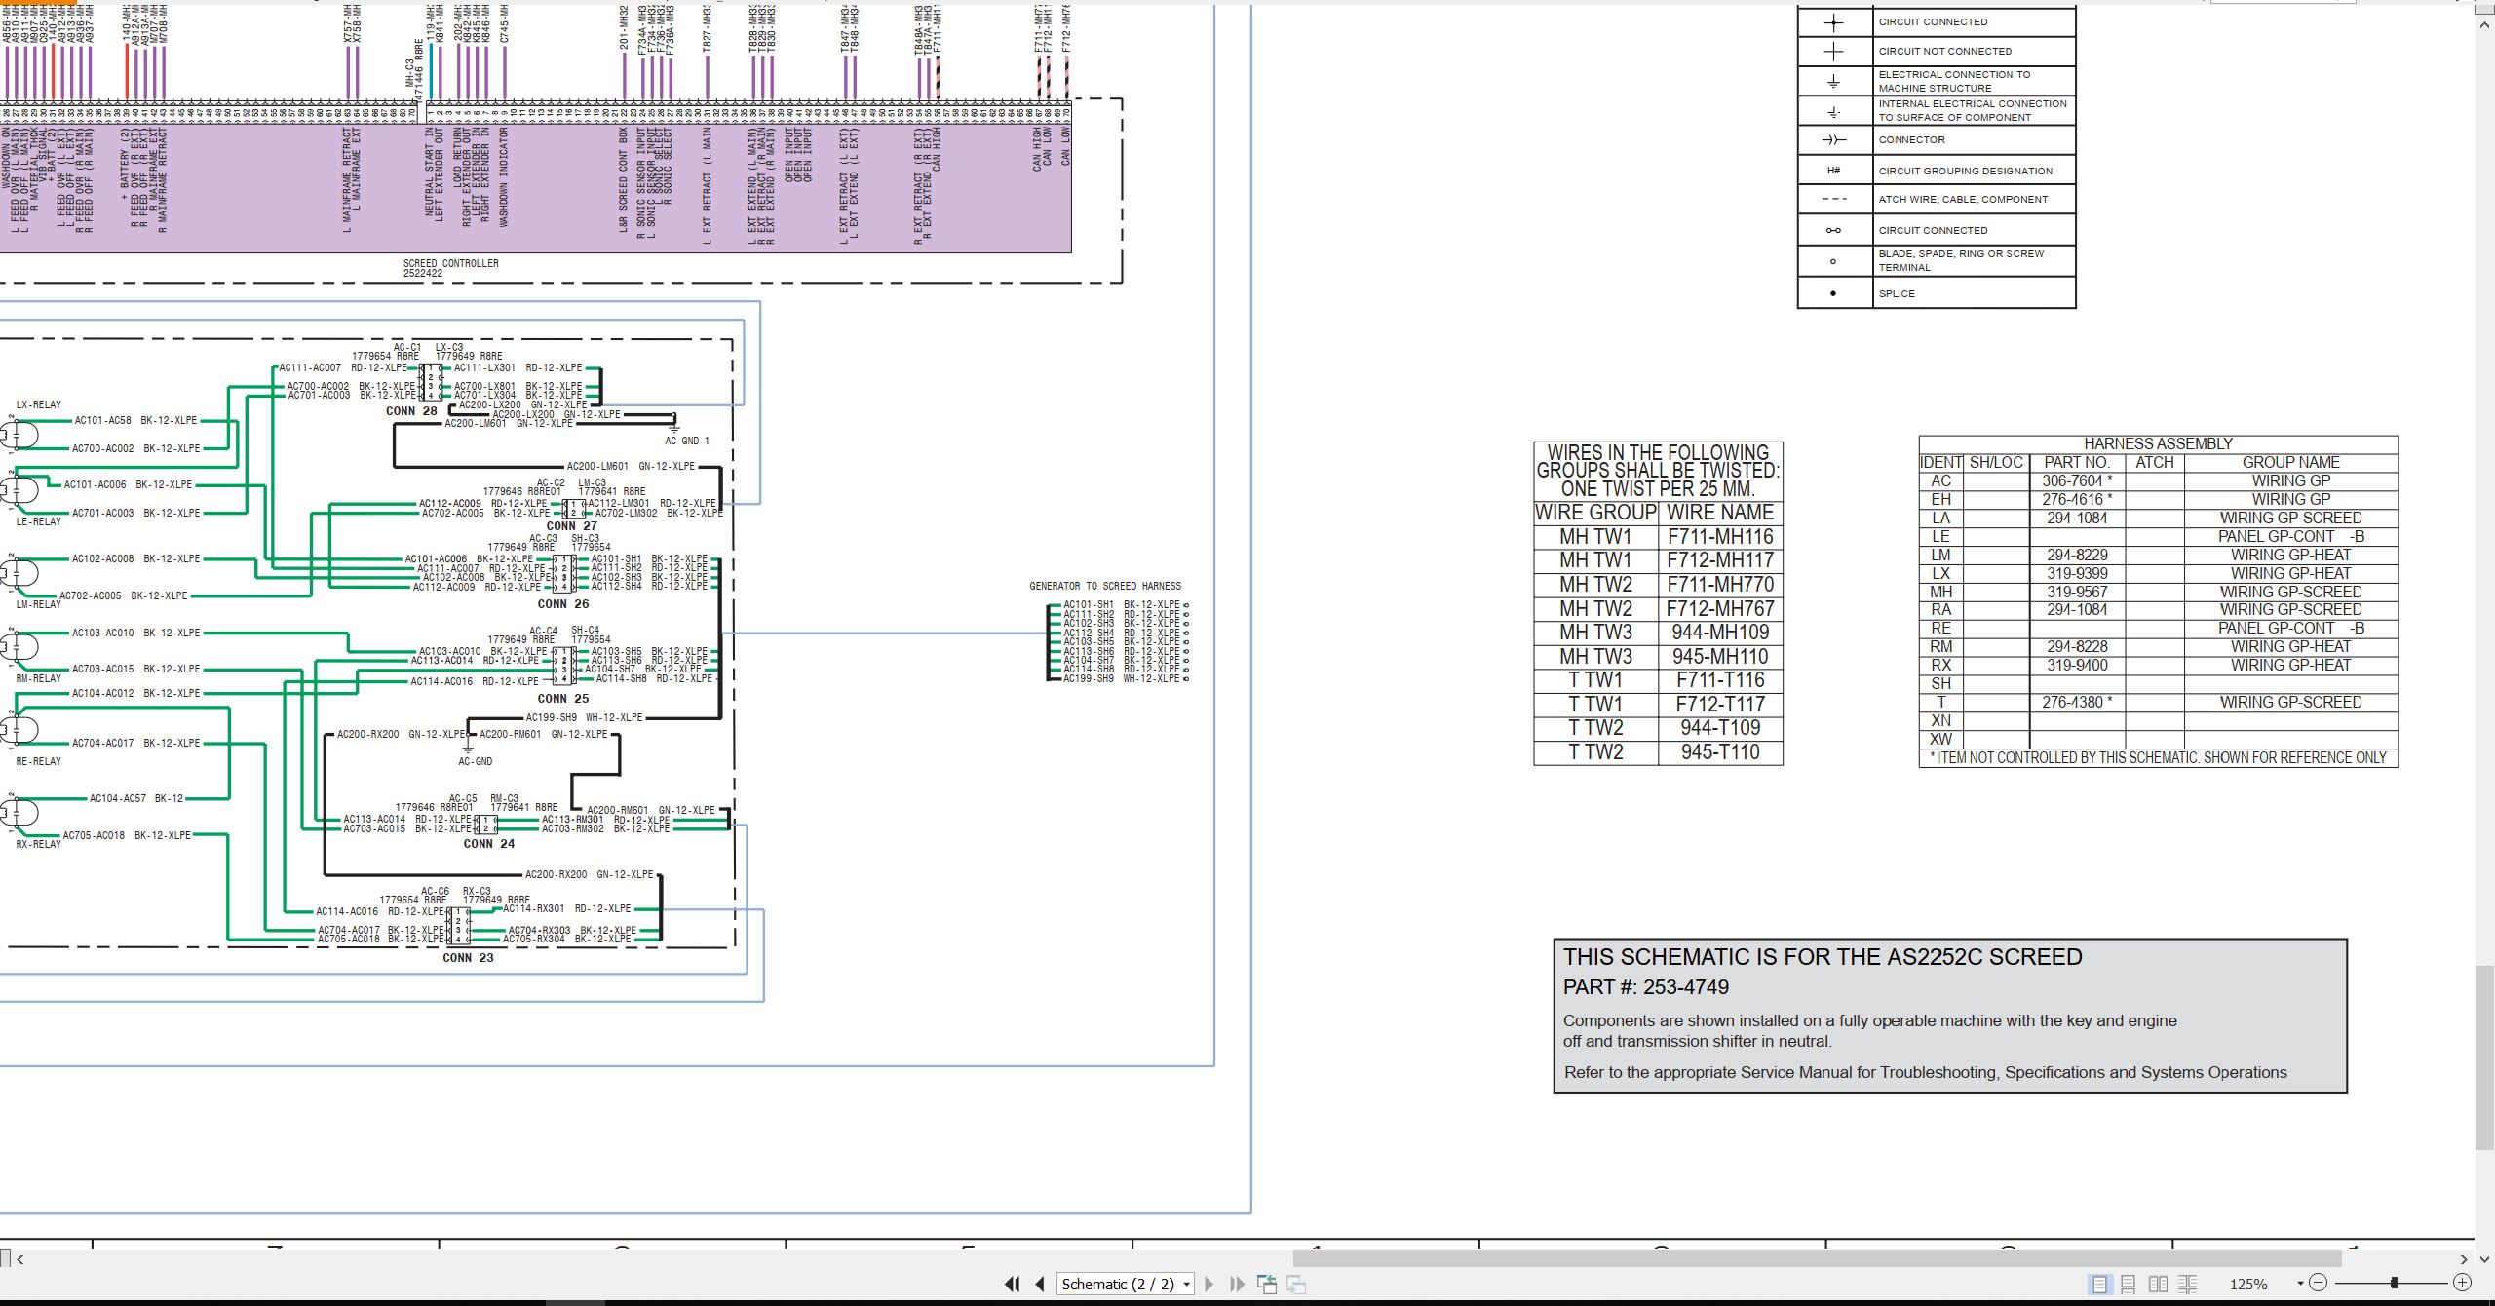
Task: Click the CONNECTOR legend entry
Action: (x=1911, y=139)
